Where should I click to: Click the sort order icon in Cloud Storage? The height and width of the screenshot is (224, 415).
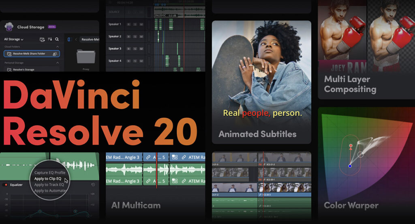tap(50, 39)
